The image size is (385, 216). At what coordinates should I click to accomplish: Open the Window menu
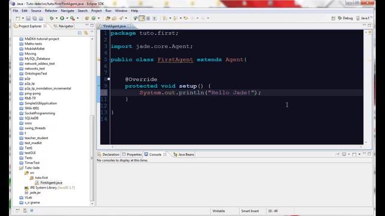click(x=121, y=11)
